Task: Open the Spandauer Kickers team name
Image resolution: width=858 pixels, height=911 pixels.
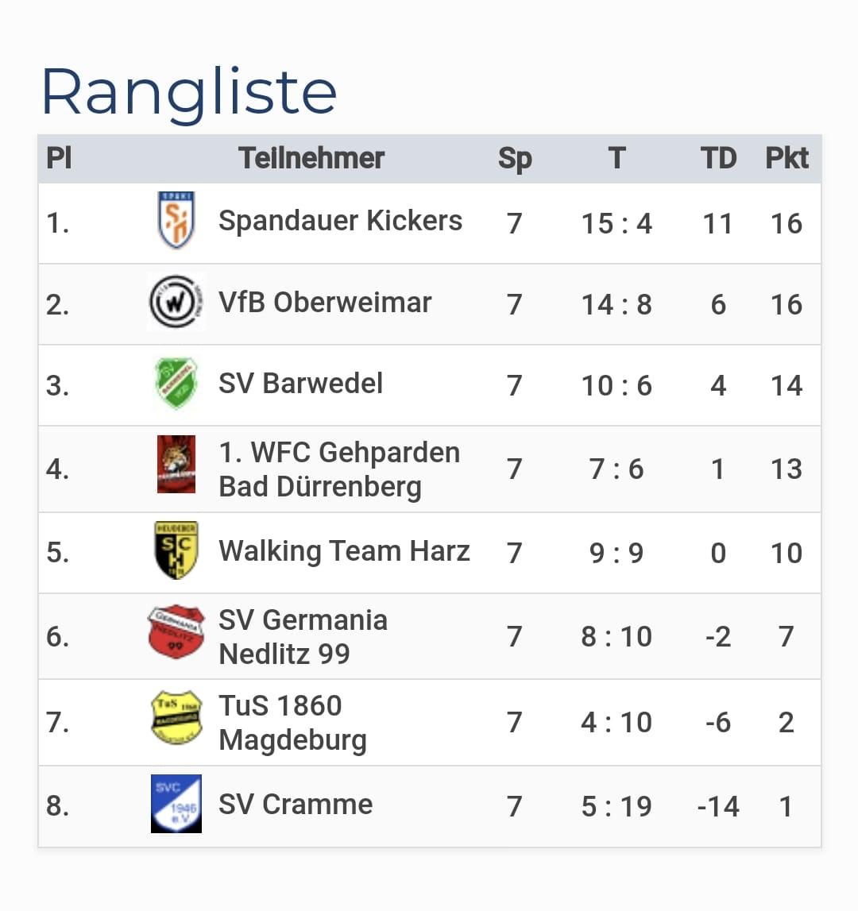Action: 340,222
